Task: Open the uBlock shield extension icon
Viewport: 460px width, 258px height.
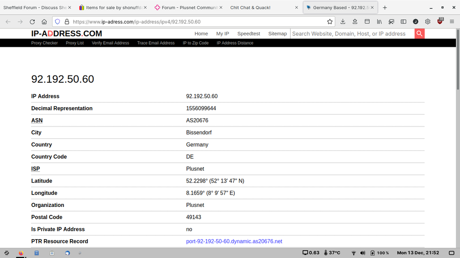Action: (x=440, y=22)
